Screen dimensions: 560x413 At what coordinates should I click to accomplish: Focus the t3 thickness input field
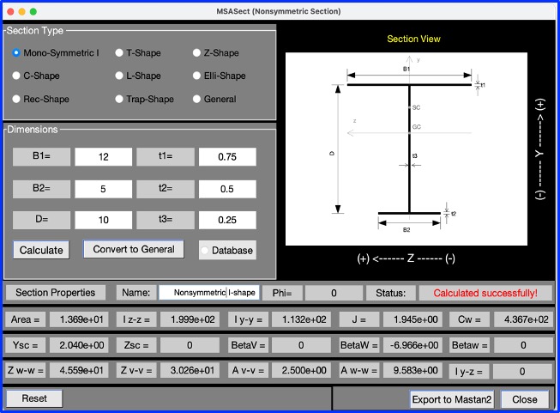point(227,219)
